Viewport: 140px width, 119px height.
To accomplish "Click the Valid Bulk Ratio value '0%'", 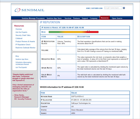I will (x=58, y=76).
